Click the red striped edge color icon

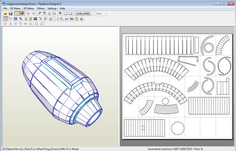coord(21,19)
